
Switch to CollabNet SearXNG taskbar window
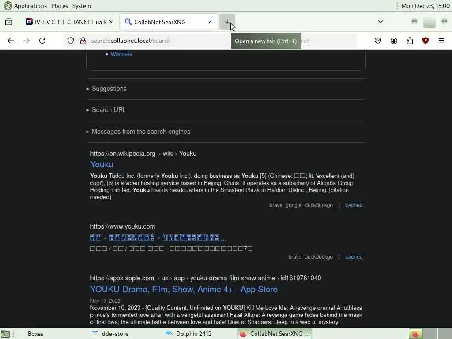pos(275,334)
